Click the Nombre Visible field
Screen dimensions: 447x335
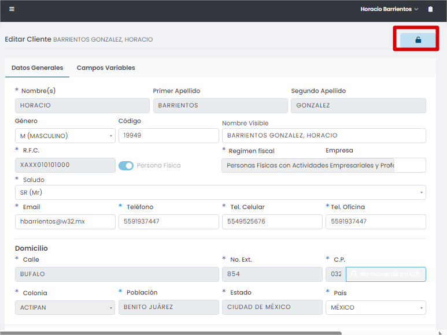[324, 136]
